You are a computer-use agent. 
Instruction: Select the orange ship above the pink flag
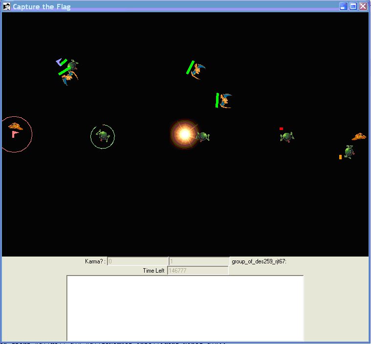click(x=15, y=126)
